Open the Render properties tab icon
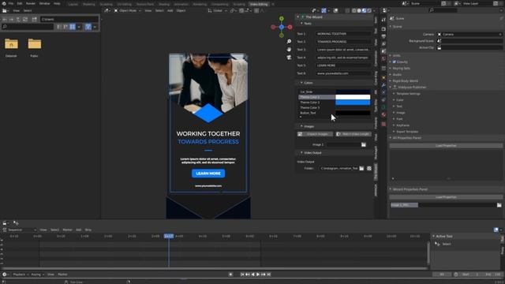 pyautogui.click(x=383, y=29)
